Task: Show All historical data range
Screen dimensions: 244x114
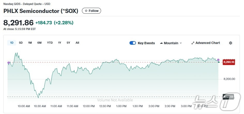Action: pos(77,43)
